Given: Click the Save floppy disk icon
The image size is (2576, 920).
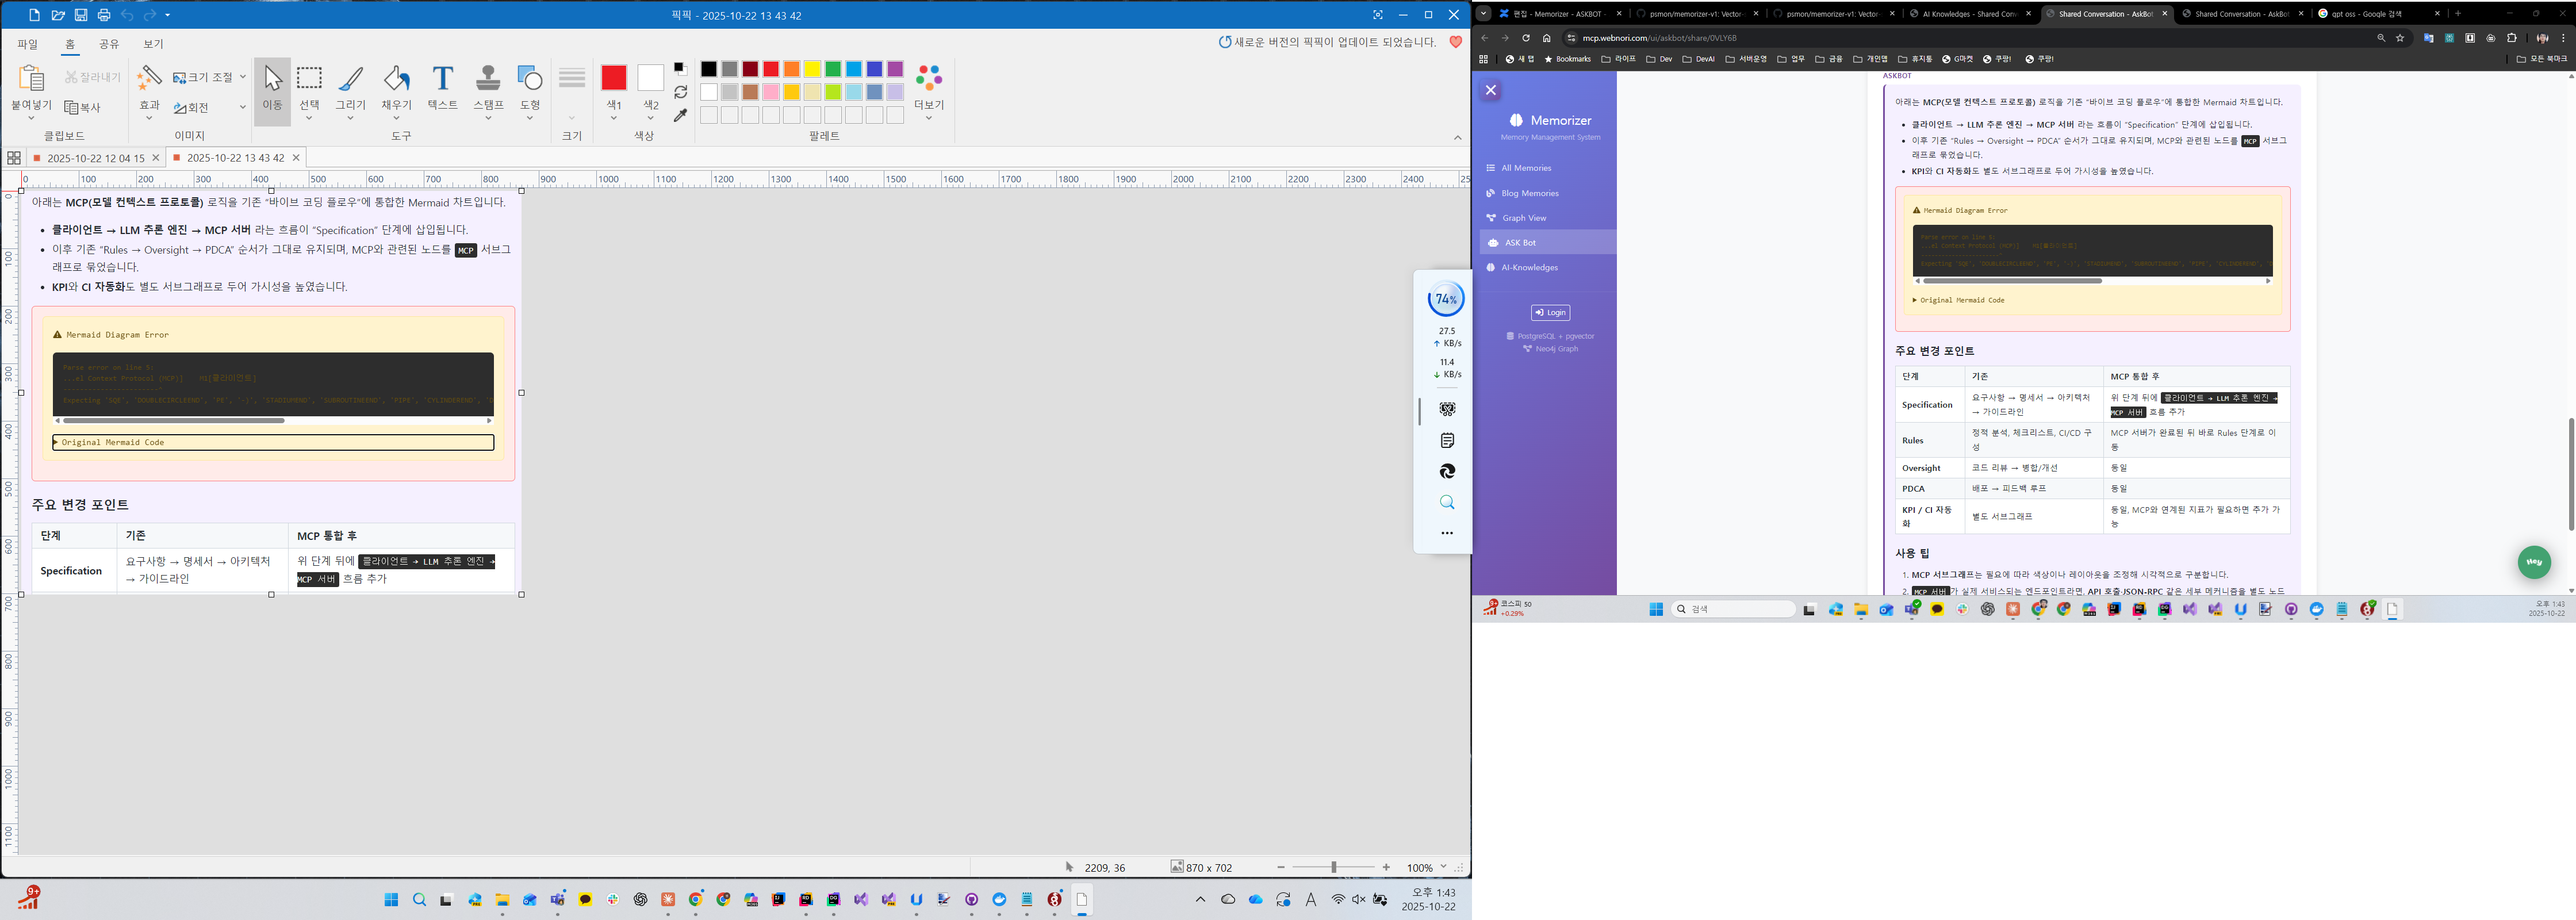Looking at the screenshot, I should tap(81, 15).
